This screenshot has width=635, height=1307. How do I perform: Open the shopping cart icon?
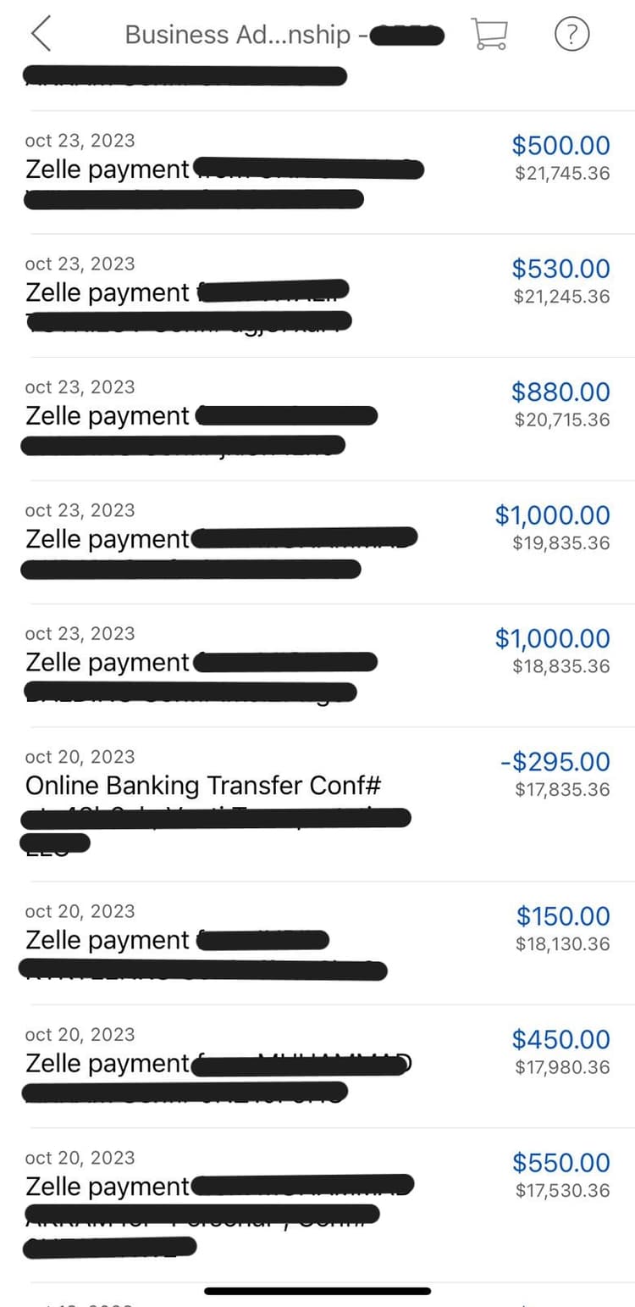(490, 34)
